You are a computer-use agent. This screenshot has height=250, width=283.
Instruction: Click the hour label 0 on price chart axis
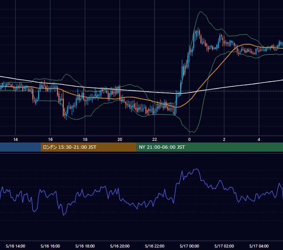coord(189,140)
